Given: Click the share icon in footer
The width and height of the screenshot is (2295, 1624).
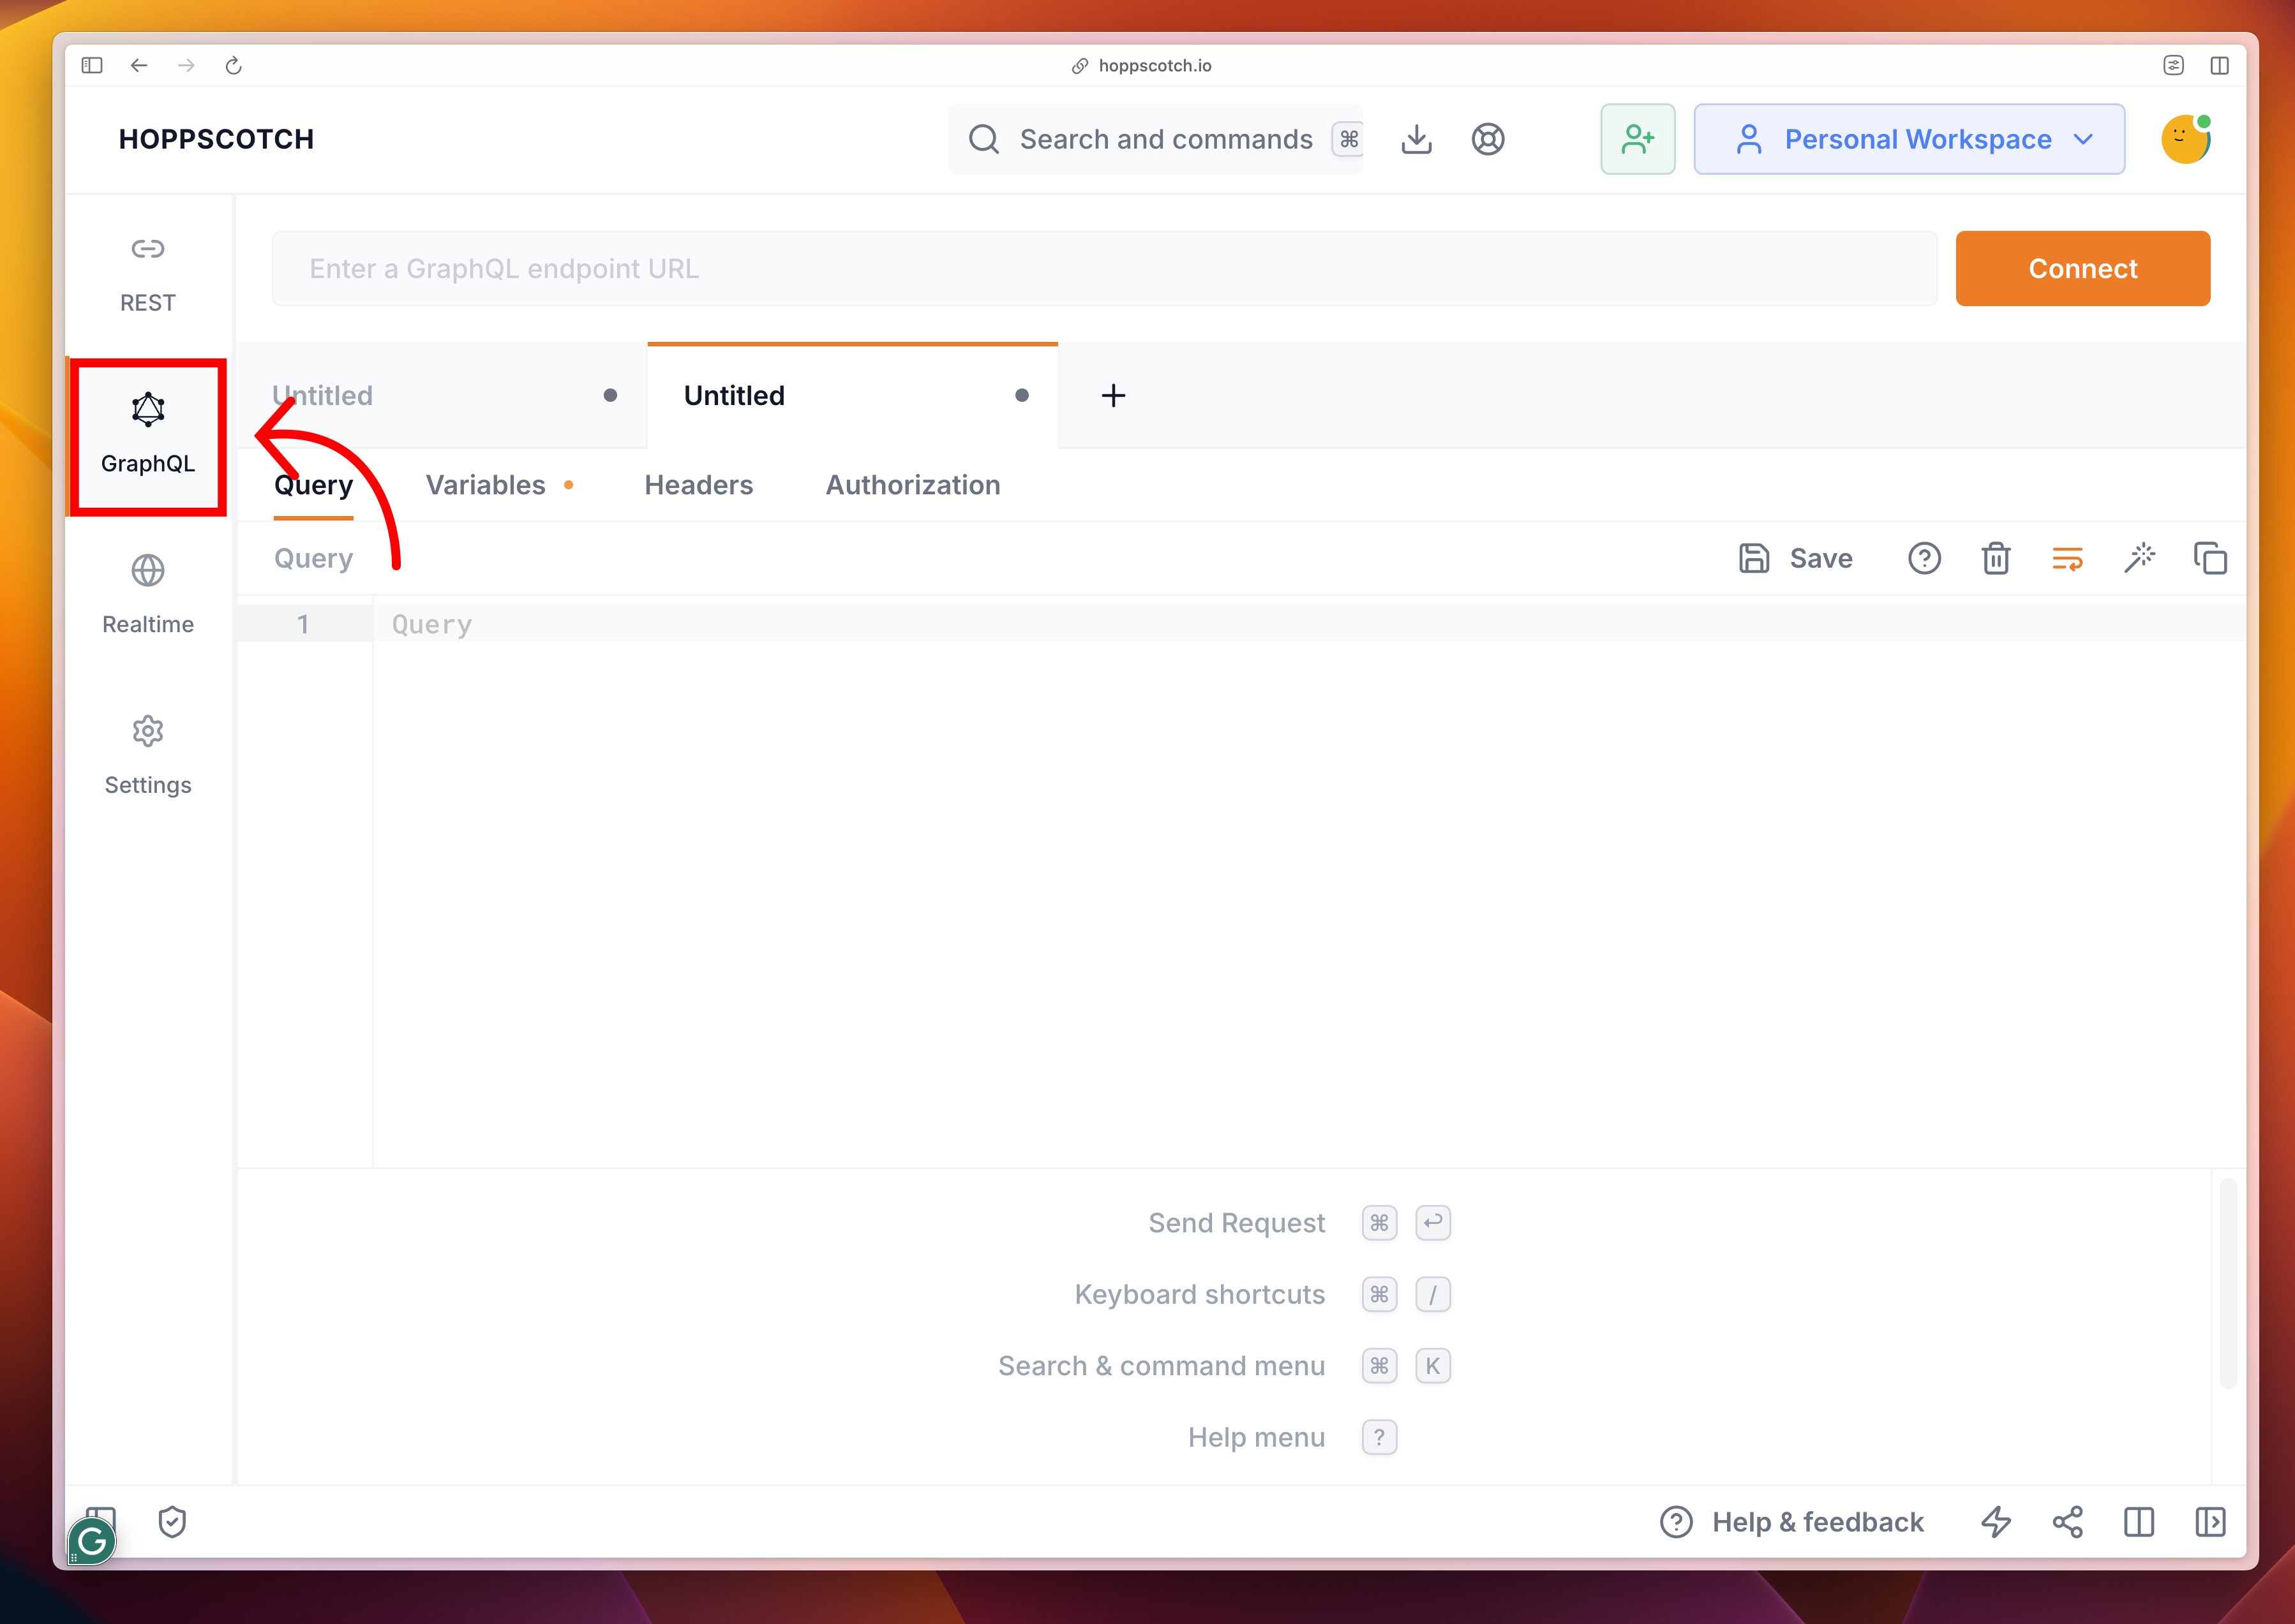Looking at the screenshot, I should pyautogui.click(x=2067, y=1522).
